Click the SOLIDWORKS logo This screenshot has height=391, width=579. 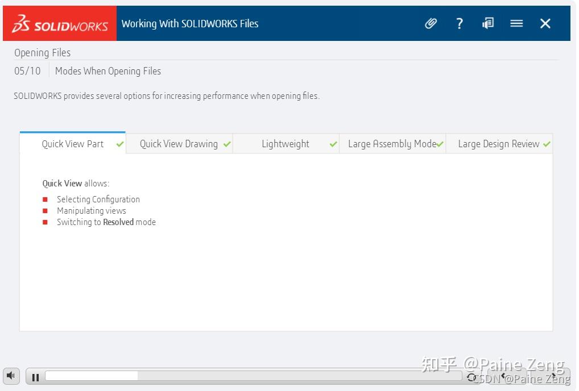(57, 23)
